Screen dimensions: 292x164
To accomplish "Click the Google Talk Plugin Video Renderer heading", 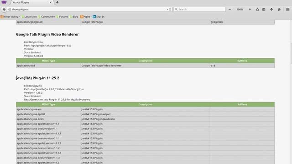I will click(47, 34).
